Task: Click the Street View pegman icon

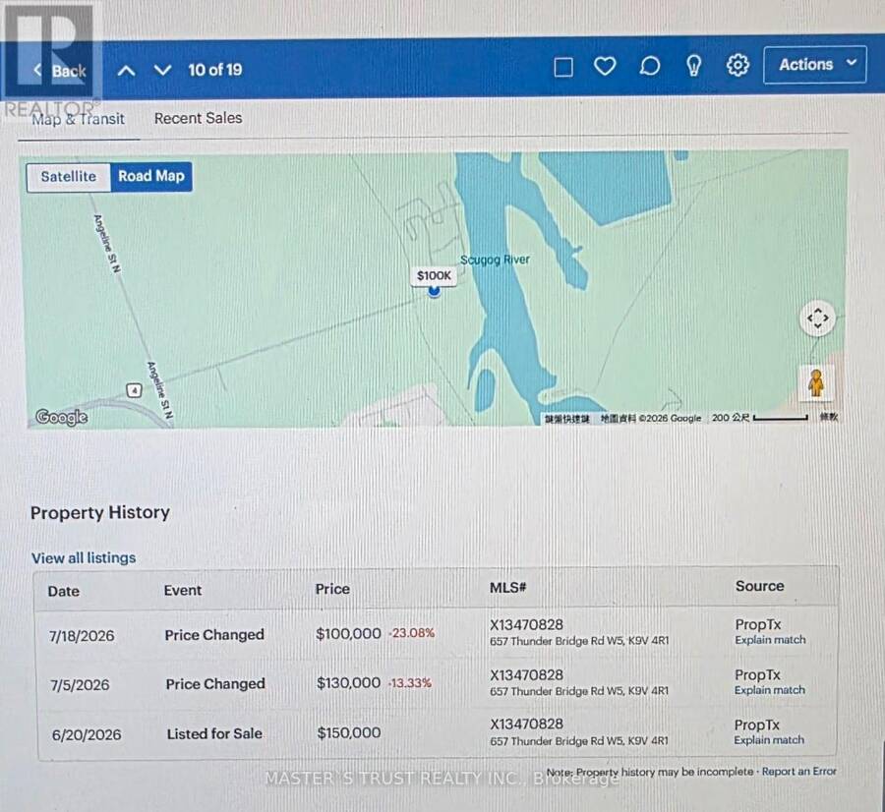Action: [x=816, y=383]
